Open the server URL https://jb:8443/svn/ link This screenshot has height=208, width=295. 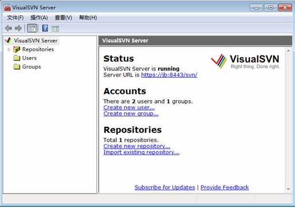[x=169, y=75]
